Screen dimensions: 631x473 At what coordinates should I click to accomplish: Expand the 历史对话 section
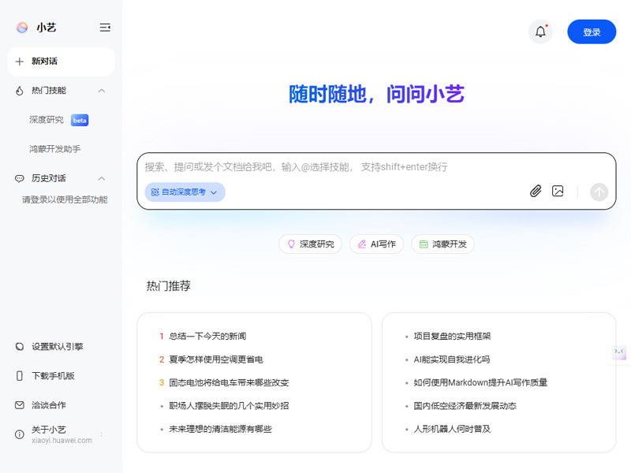[x=101, y=178]
